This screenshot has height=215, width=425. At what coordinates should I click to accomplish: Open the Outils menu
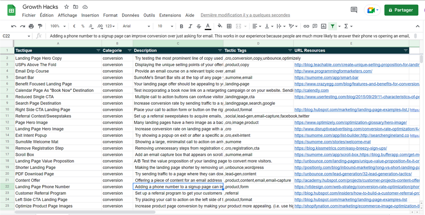[x=149, y=15]
